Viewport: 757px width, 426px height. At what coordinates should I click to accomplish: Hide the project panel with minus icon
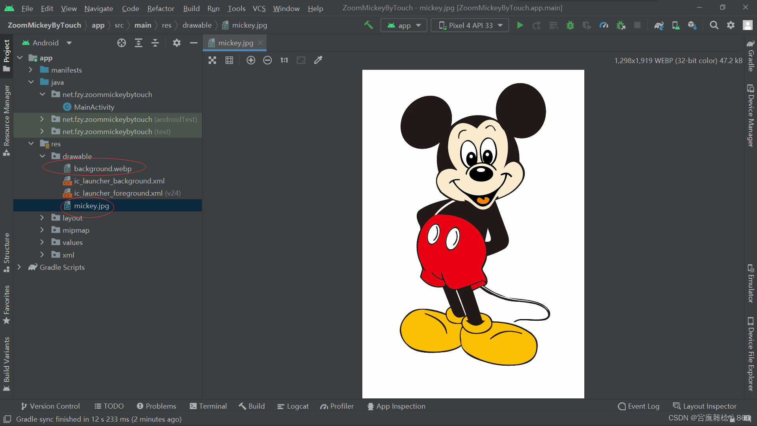[194, 43]
